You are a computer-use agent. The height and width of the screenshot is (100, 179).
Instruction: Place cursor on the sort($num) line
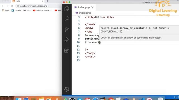pyautogui.click(x=92, y=39)
